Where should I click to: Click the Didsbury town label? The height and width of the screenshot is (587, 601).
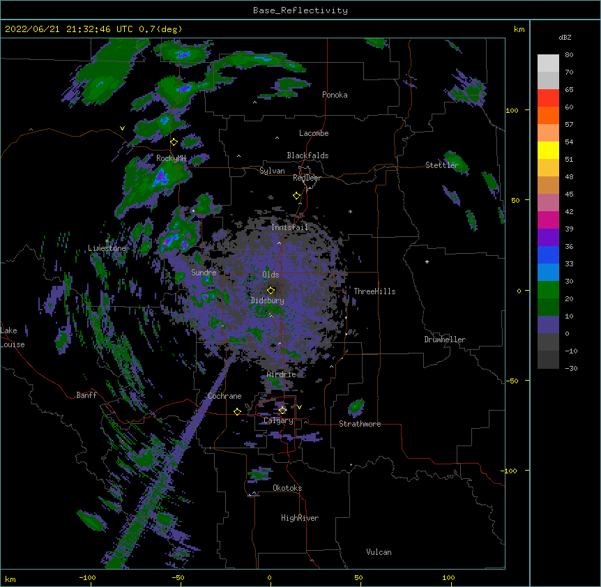[267, 300]
